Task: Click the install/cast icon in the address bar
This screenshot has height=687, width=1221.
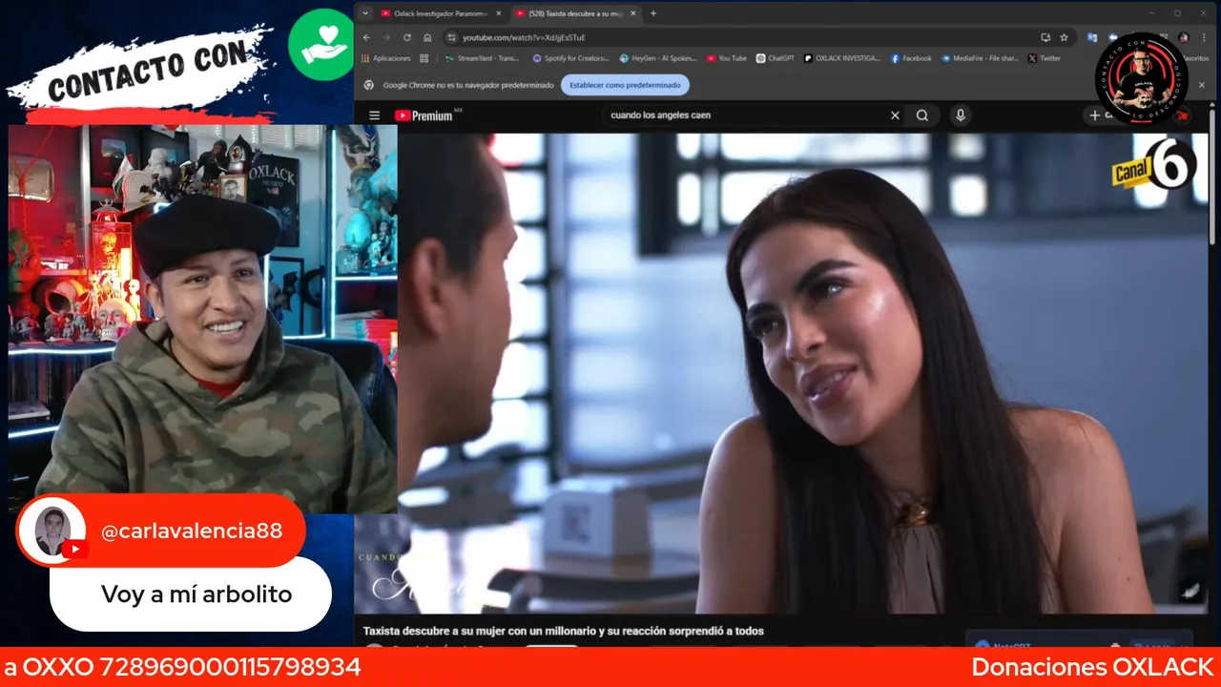Action: [x=1045, y=37]
